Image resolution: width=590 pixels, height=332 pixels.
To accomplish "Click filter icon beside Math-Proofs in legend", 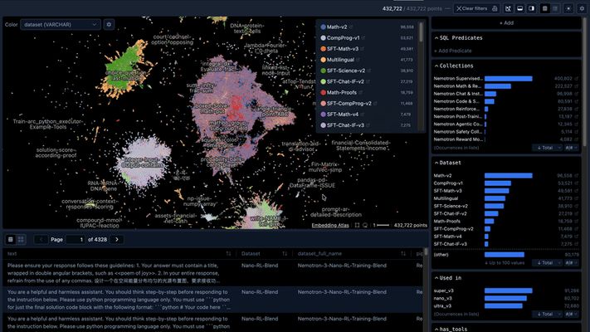I will click(360, 93).
